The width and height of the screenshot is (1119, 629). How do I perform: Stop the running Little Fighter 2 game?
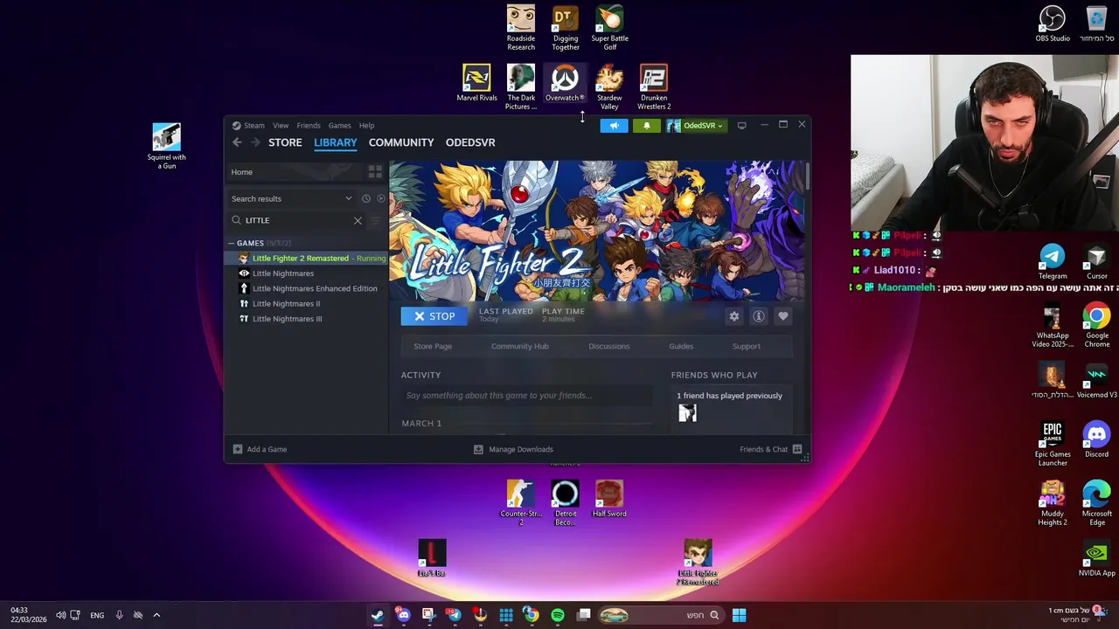pos(434,316)
